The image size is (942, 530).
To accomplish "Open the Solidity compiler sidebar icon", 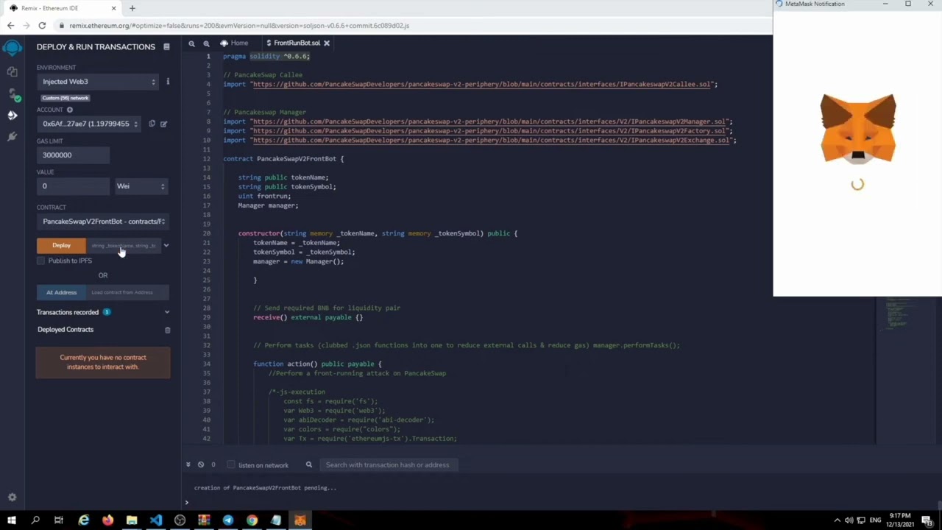I will tap(13, 94).
